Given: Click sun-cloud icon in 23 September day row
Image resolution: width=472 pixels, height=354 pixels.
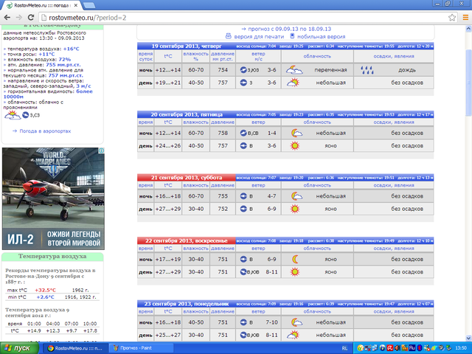Looking at the screenshot, I should point(294,335).
